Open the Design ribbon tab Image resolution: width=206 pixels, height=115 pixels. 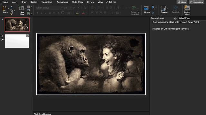point(34,2)
